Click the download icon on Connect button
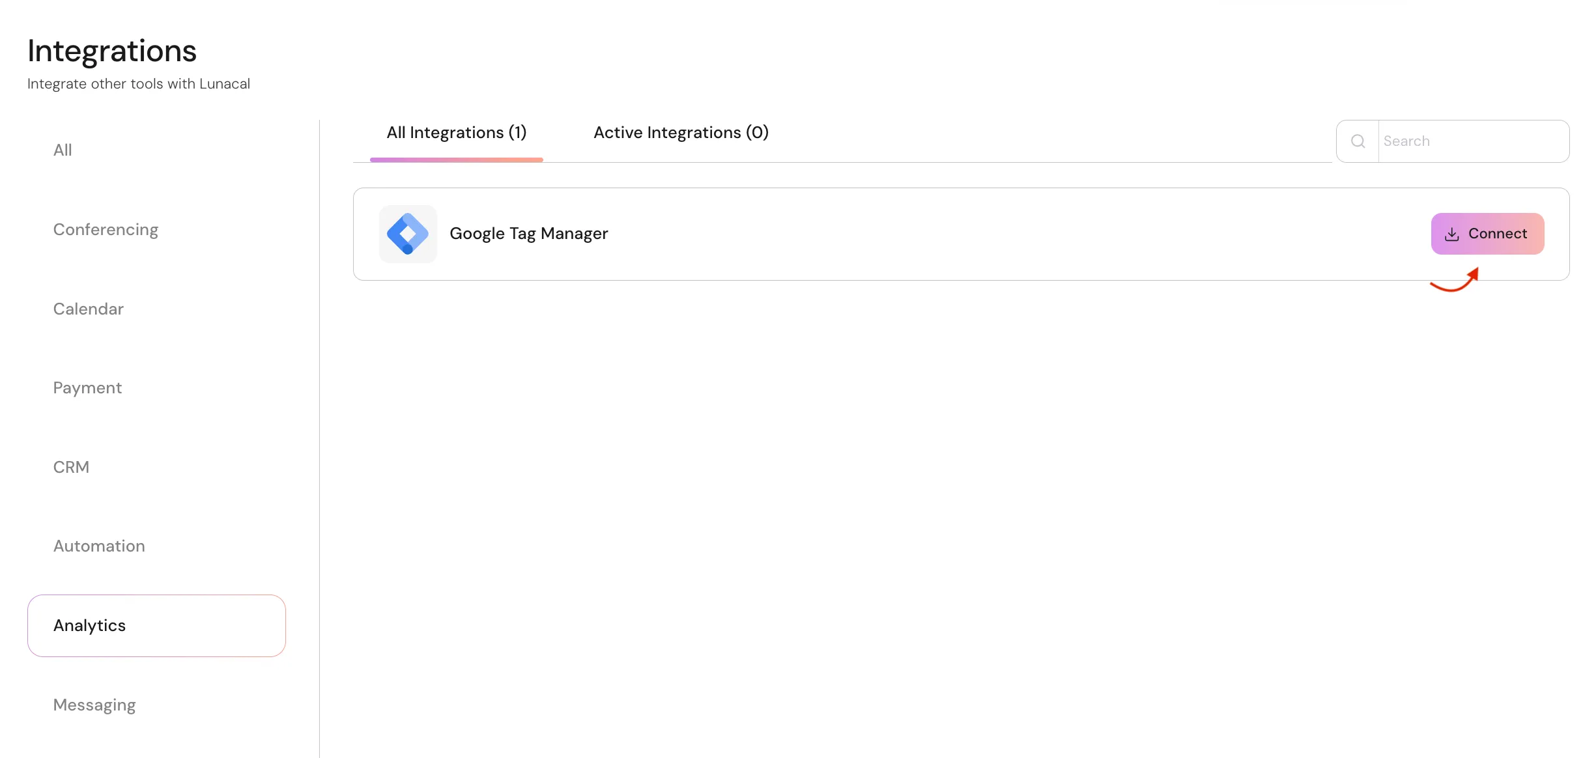This screenshot has height=758, width=1583. click(x=1452, y=234)
